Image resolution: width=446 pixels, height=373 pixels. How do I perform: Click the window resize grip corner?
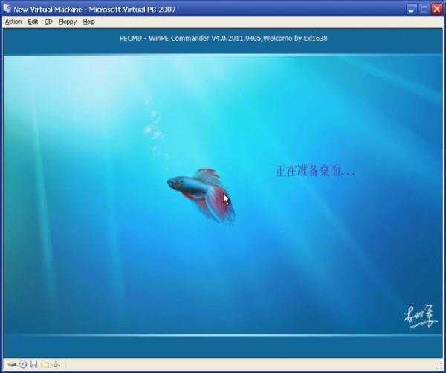pyautogui.click(x=439, y=365)
